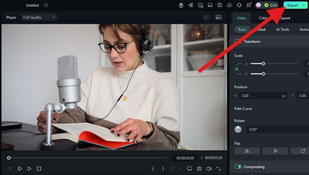Click the Rotate dial knob

click(238, 129)
